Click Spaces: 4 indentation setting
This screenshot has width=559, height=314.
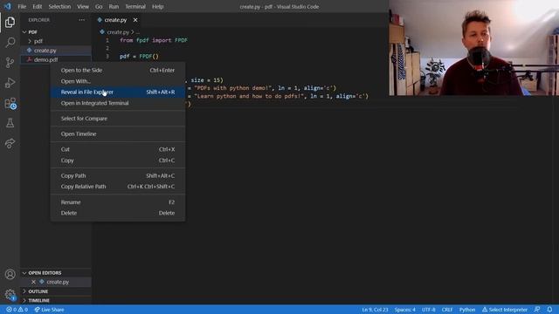click(404, 310)
